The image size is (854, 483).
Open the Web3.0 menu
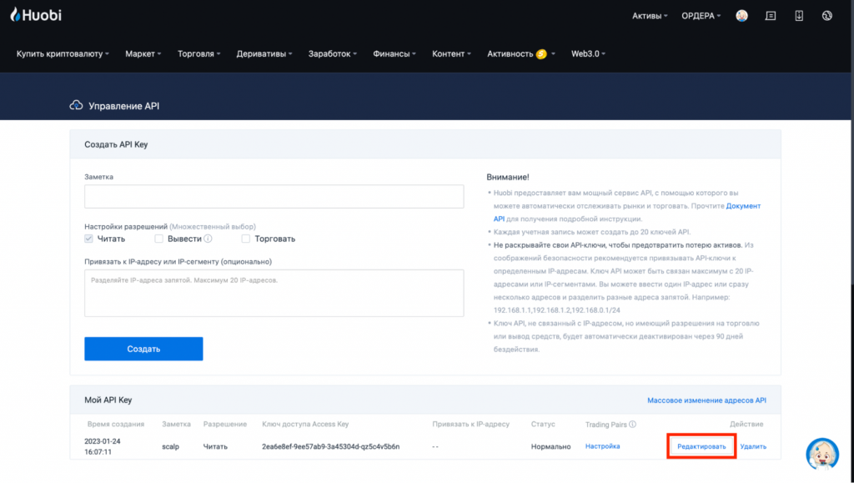pyautogui.click(x=588, y=53)
